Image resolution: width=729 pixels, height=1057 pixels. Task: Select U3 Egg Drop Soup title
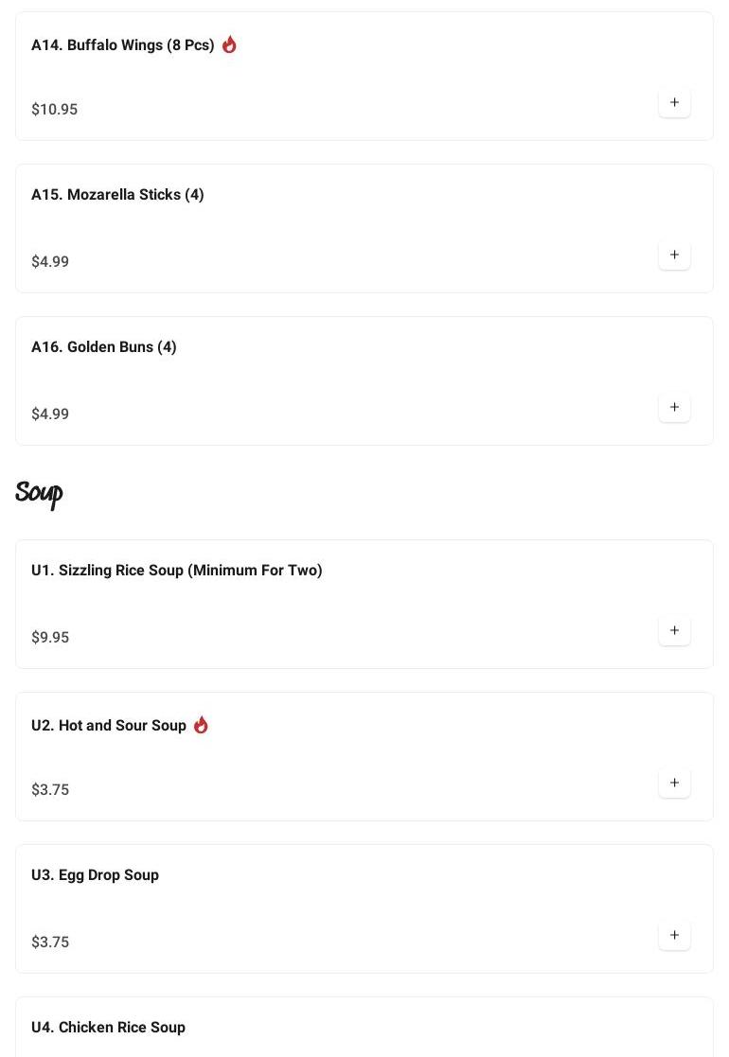[95, 875]
